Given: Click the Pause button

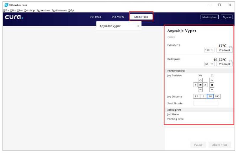Looking at the screenshot, I should tap(198, 145).
